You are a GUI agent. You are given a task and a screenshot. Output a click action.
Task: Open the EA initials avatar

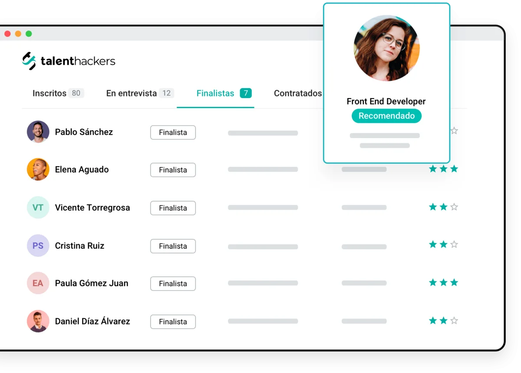(x=38, y=283)
